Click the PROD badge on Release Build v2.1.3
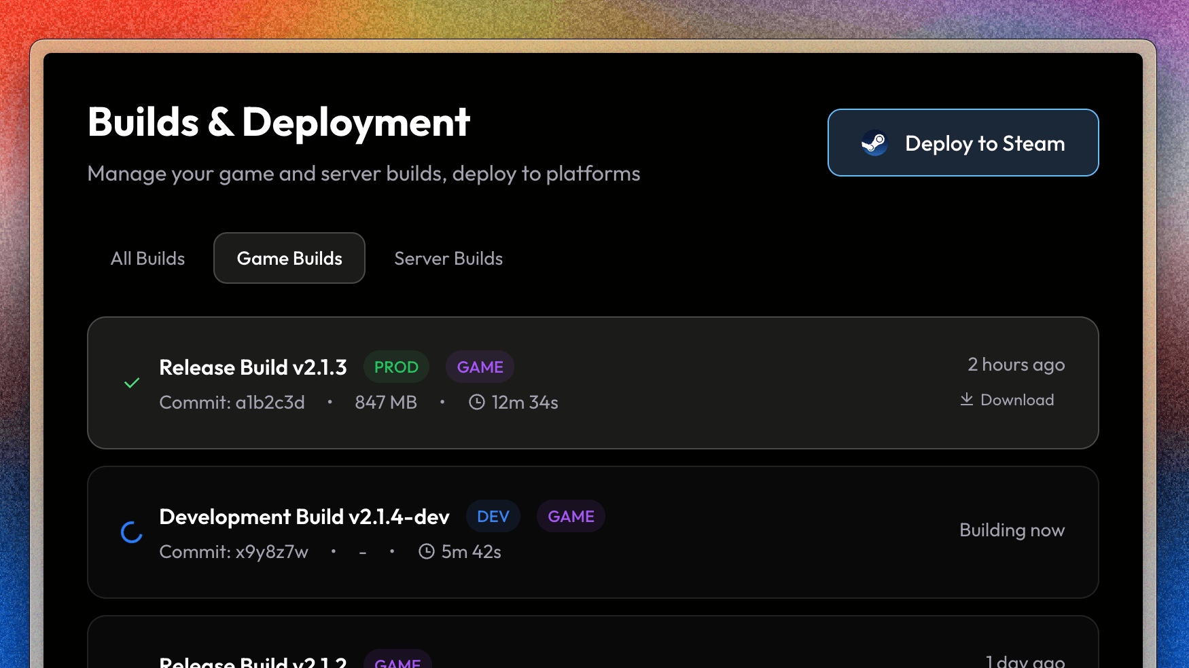The width and height of the screenshot is (1189, 668). coord(396,367)
